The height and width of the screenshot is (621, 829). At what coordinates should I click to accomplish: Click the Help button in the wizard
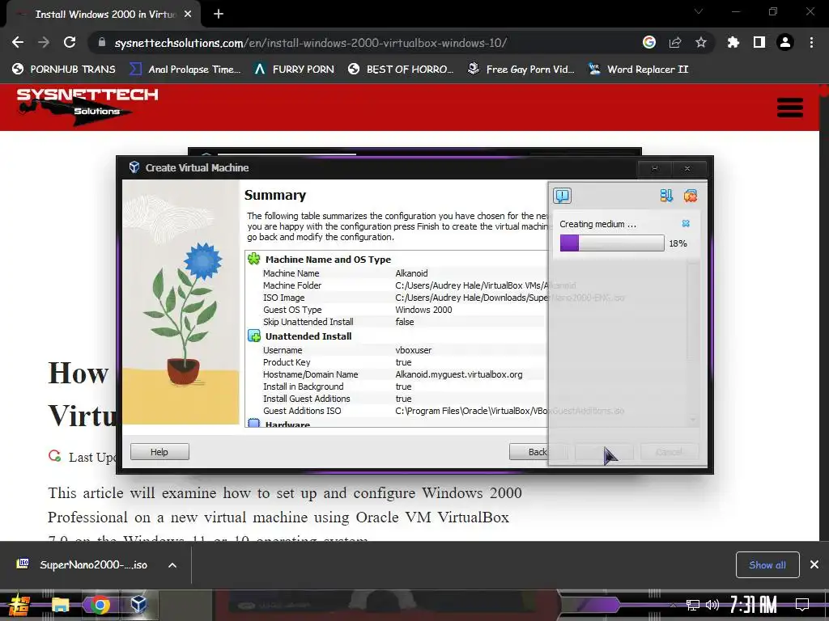159,452
